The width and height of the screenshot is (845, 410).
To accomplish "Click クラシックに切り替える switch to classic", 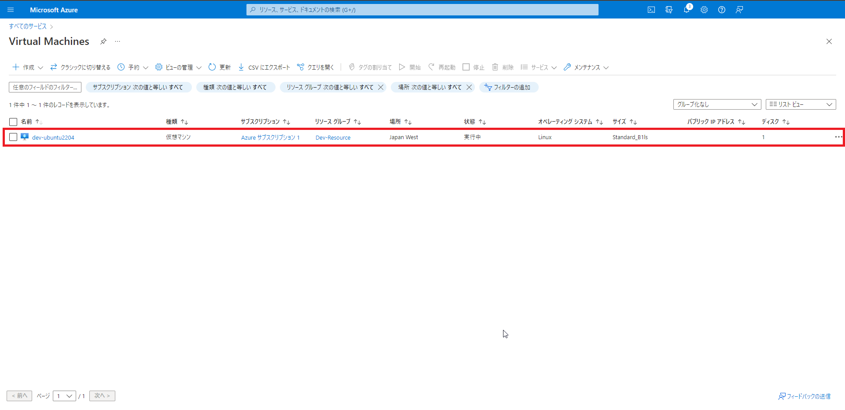I will click(x=80, y=67).
